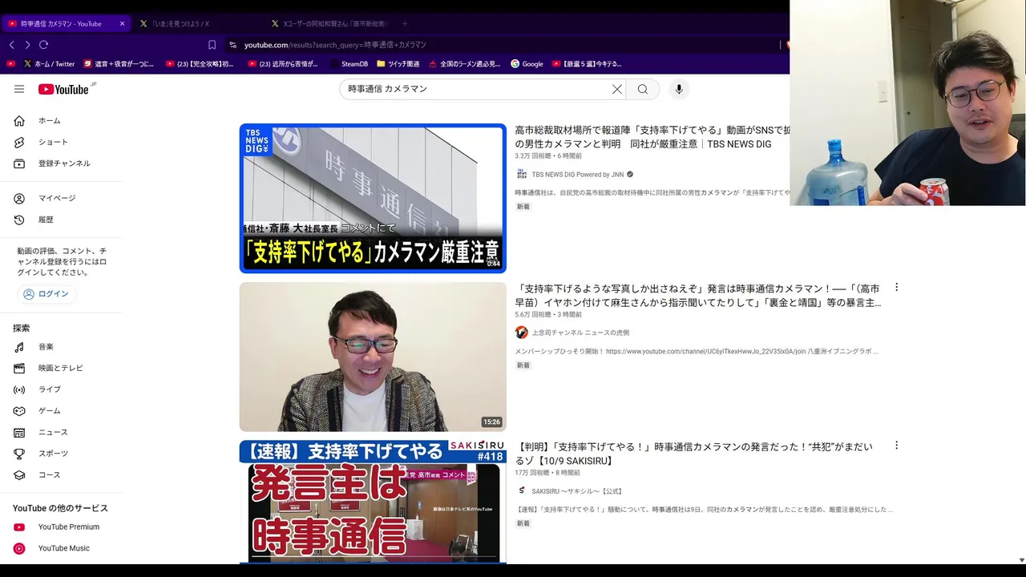Clear the search box with X

(617, 89)
